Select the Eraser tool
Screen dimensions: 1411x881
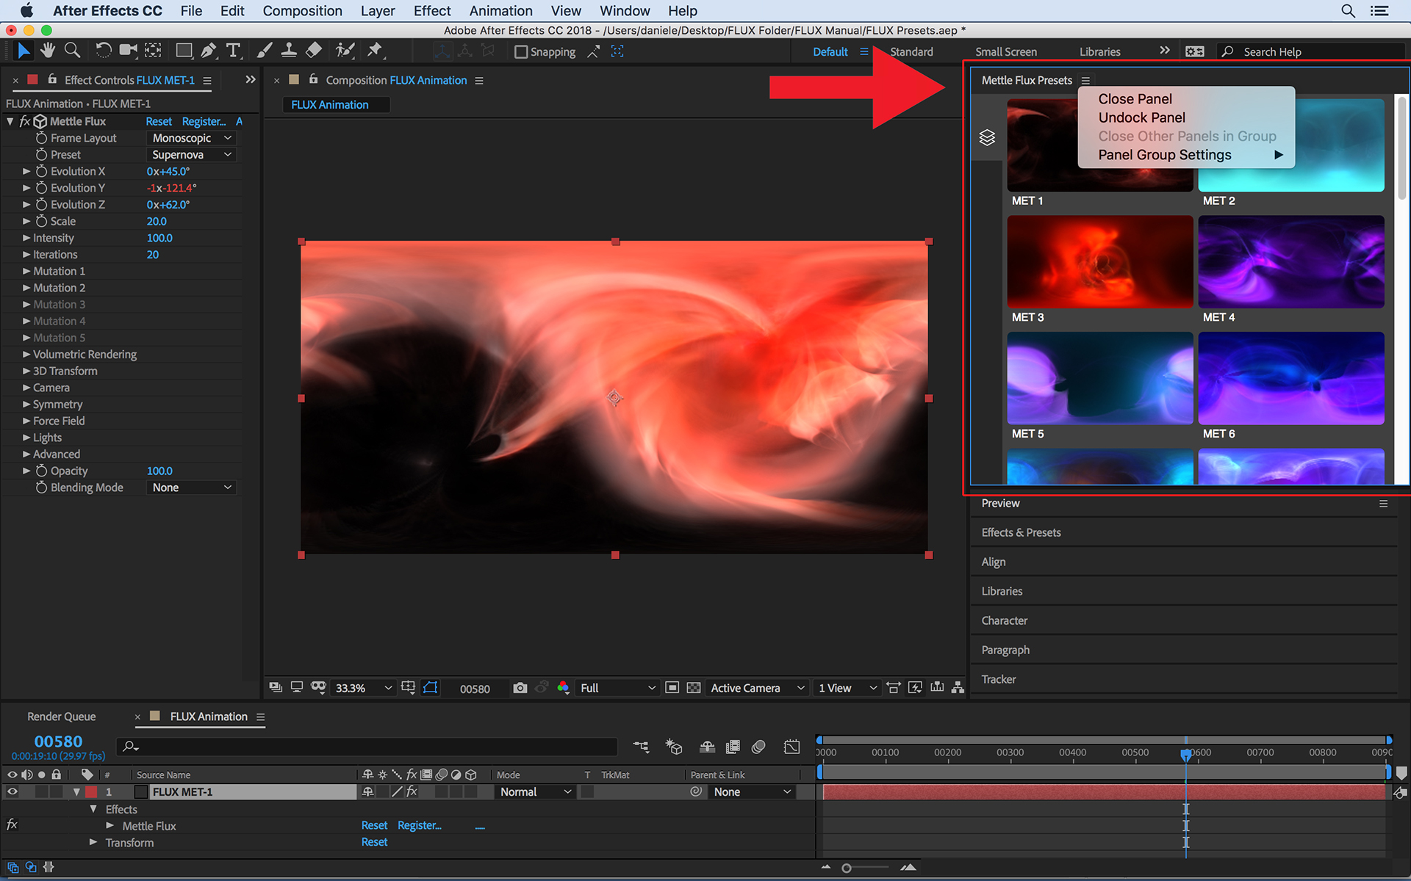(x=314, y=51)
